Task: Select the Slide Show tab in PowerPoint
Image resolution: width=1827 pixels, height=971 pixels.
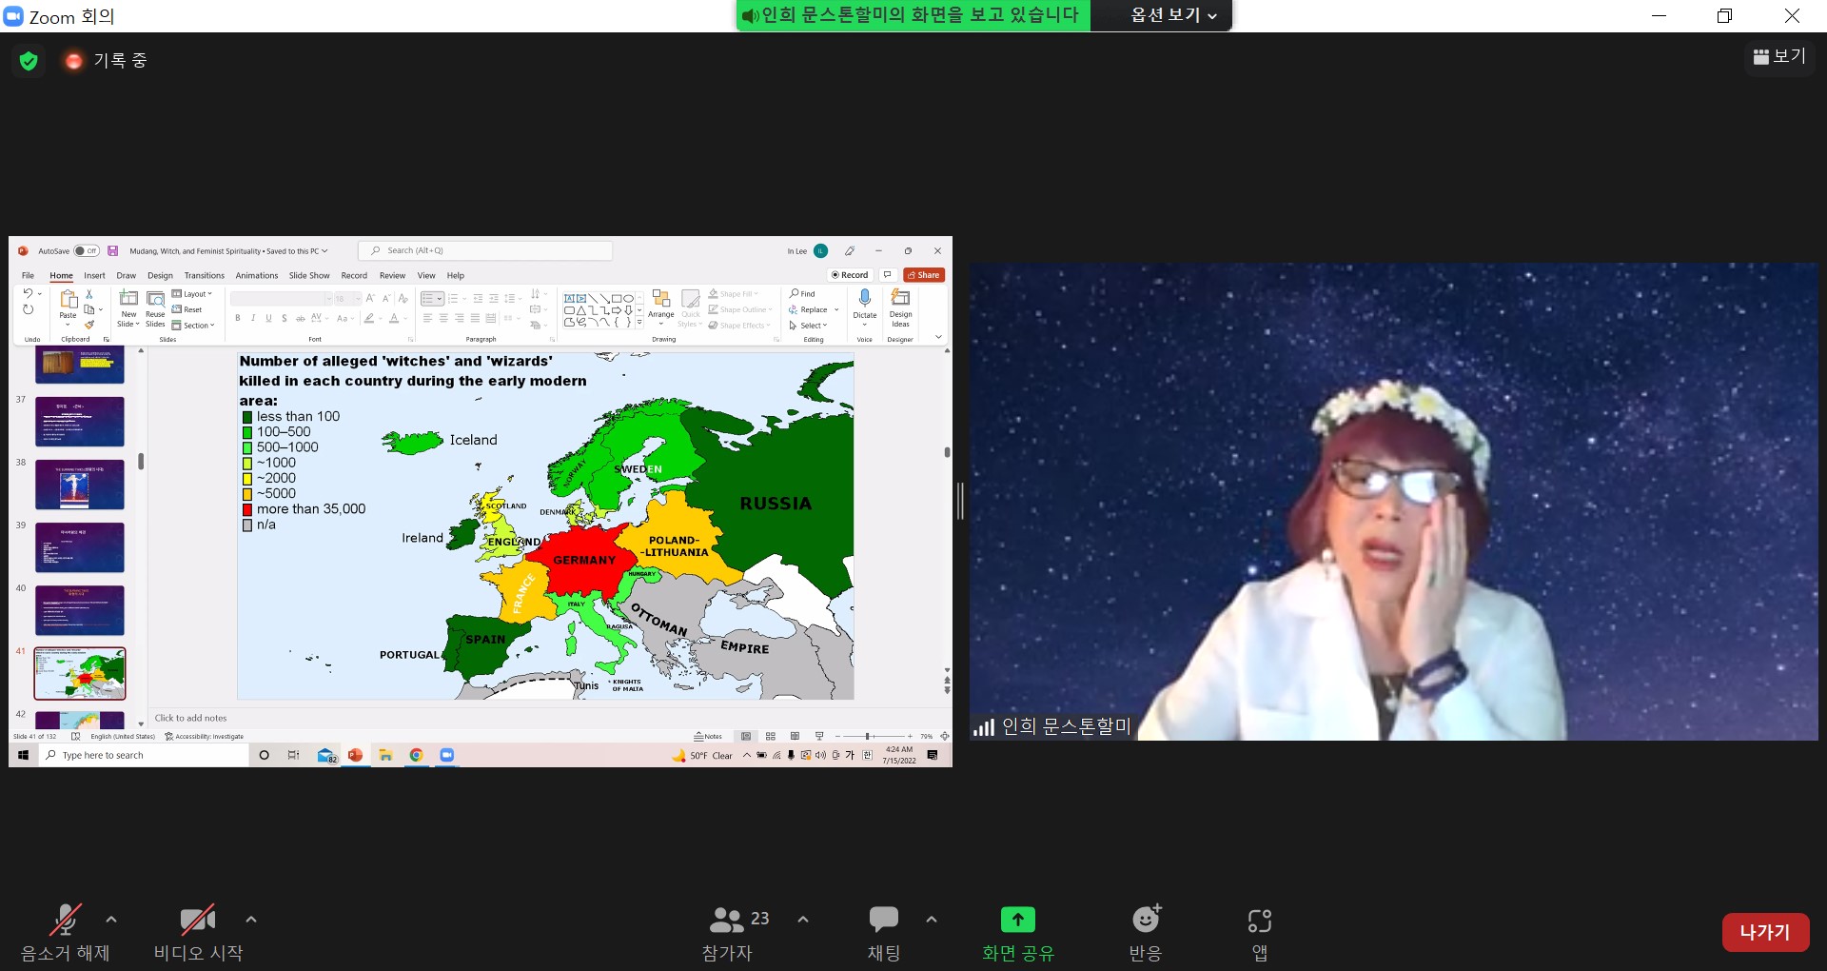Action: click(x=309, y=276)
